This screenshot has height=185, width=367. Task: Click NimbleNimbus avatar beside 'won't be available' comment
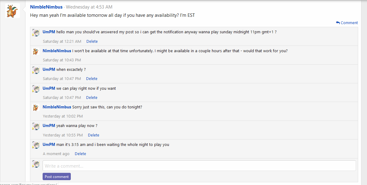(x=36, y=52)
